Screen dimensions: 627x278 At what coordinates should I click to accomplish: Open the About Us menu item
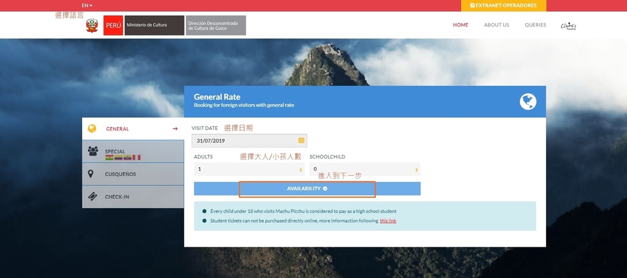497,25
